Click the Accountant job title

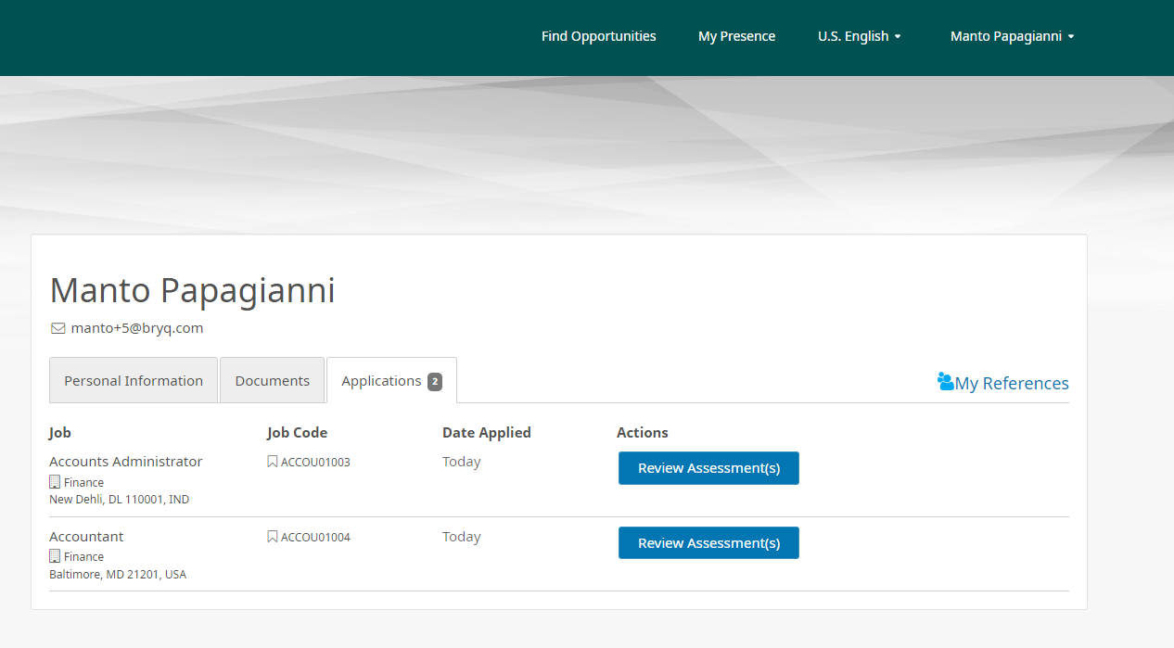coord(86,537)
